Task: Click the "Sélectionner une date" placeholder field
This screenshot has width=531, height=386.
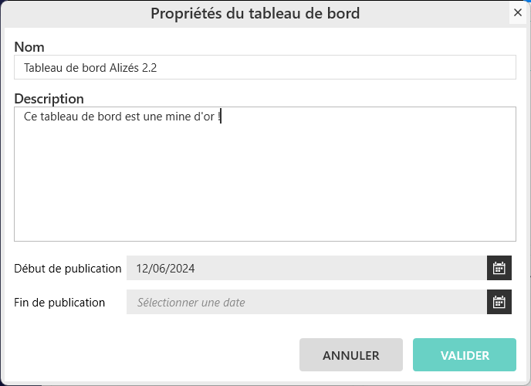Action: coord(306,302)
